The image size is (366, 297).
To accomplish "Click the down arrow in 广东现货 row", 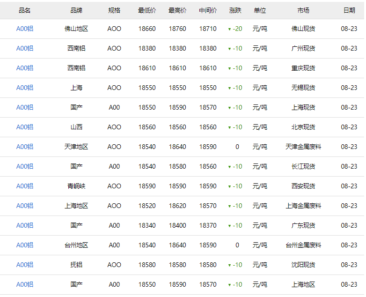I will (x=229, y=226).
